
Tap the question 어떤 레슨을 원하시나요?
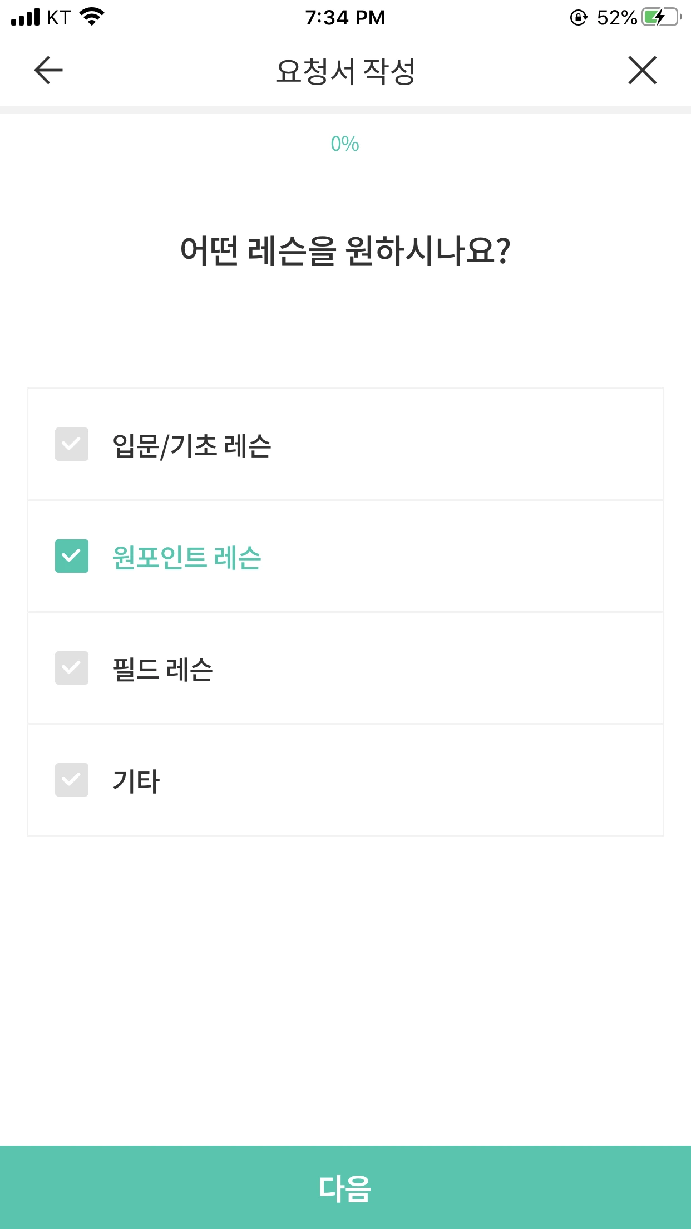[x=345, y=251]
